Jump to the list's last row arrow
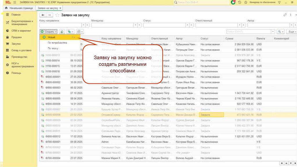 pyautogui.click(x=295, y=163)
